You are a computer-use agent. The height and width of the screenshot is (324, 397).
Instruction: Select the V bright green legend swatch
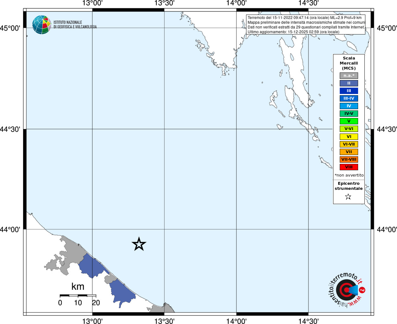[349, 121]
